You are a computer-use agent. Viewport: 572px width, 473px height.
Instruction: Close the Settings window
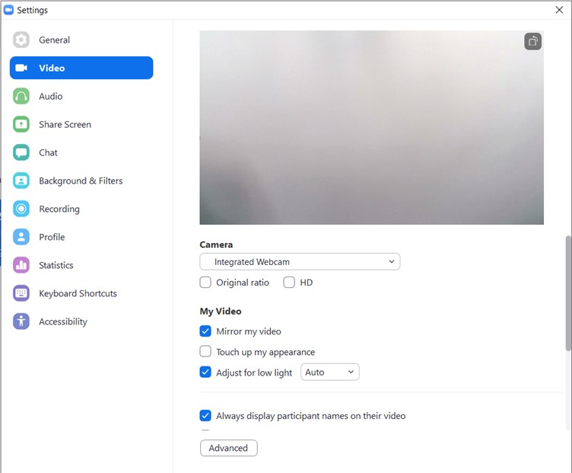(x=559, y=10)
